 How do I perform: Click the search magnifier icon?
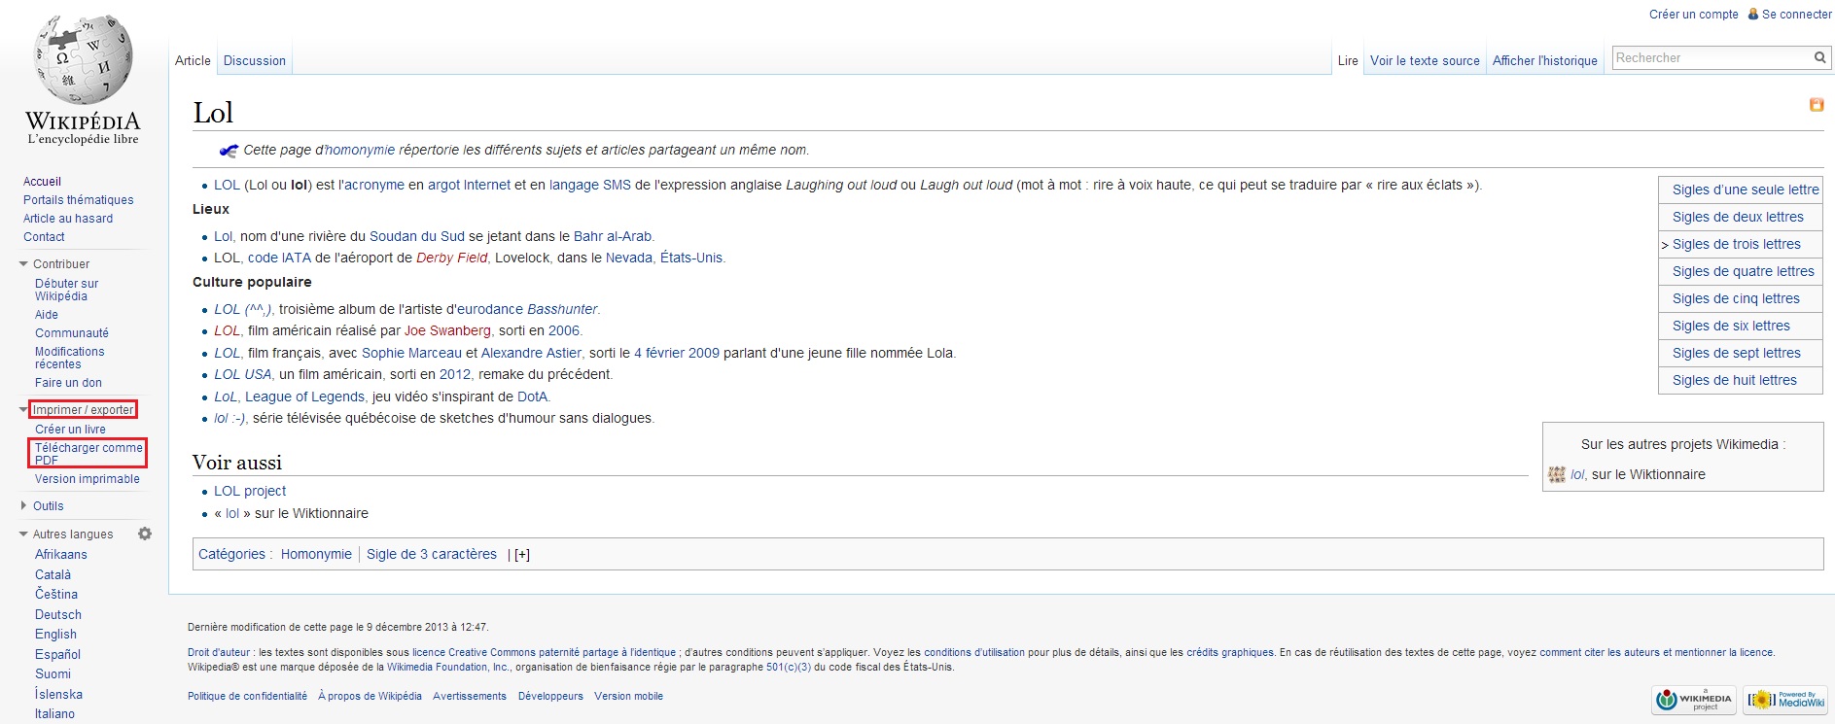(x=1819, y=58)
